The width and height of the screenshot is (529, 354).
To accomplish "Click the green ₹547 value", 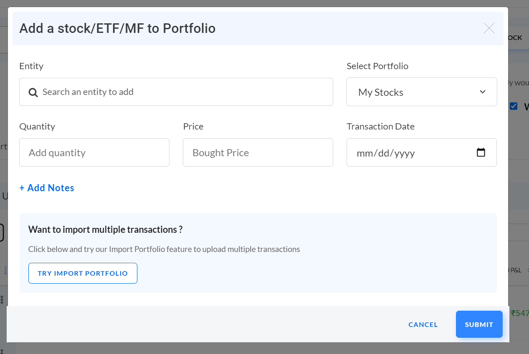I will click(x=520, y=313).
